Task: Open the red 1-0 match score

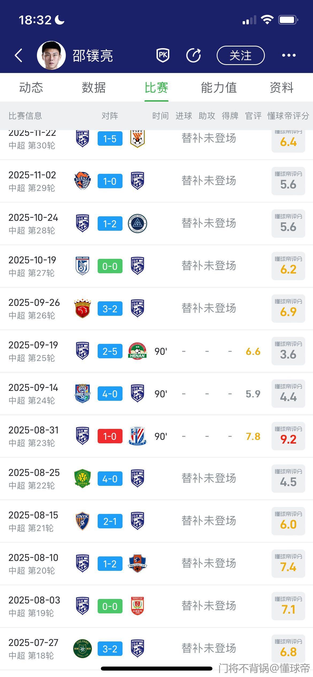Action: click(110, 436)
